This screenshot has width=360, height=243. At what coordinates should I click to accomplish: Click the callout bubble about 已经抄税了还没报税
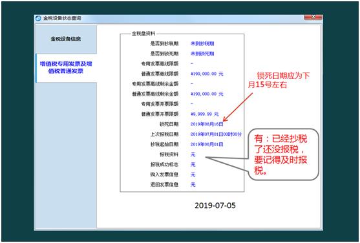pyautogui.click(x=284, y=154)
